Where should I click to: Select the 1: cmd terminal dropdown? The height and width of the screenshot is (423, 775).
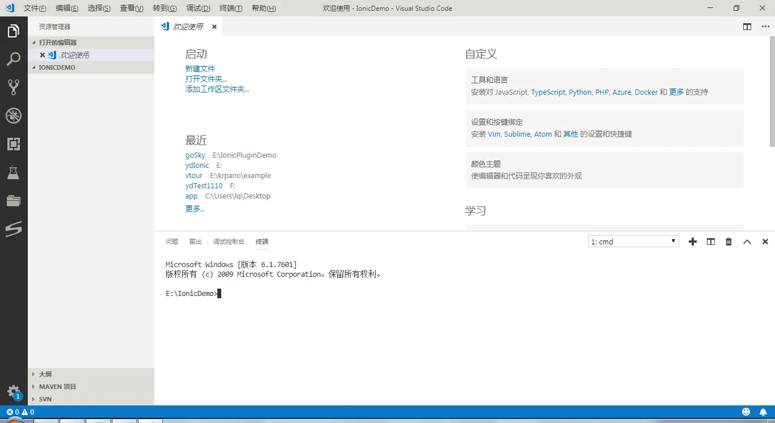pos(634,242)
